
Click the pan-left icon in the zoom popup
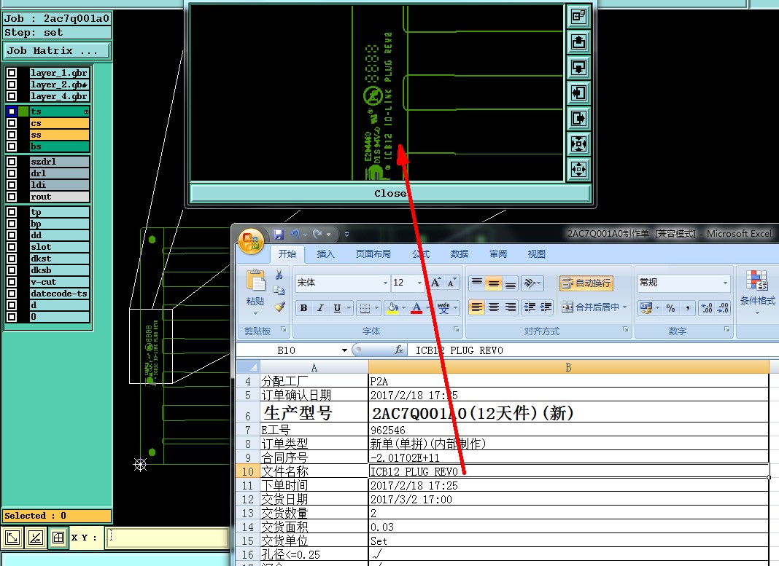578,93
